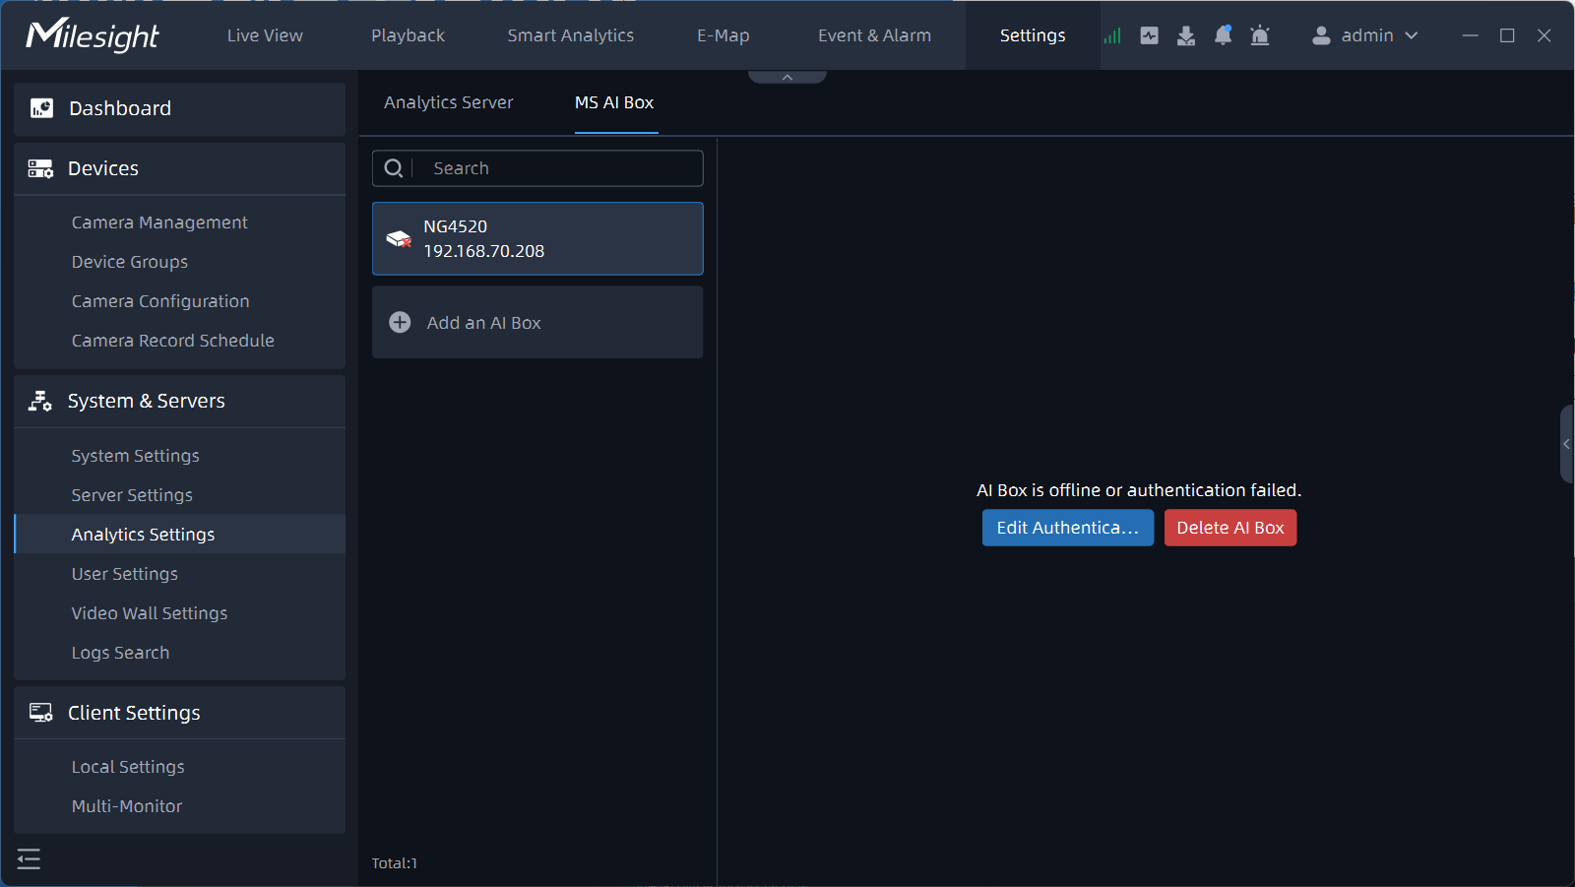
Task: Click the Devices server icon
Action: click(40, 168)
